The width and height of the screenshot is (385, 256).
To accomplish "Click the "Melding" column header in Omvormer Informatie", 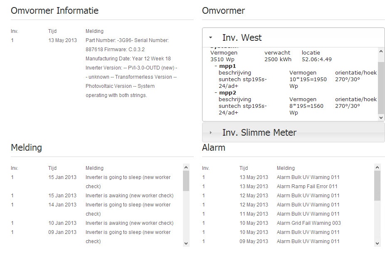I will pyautogui.click(x=94, y=31).
